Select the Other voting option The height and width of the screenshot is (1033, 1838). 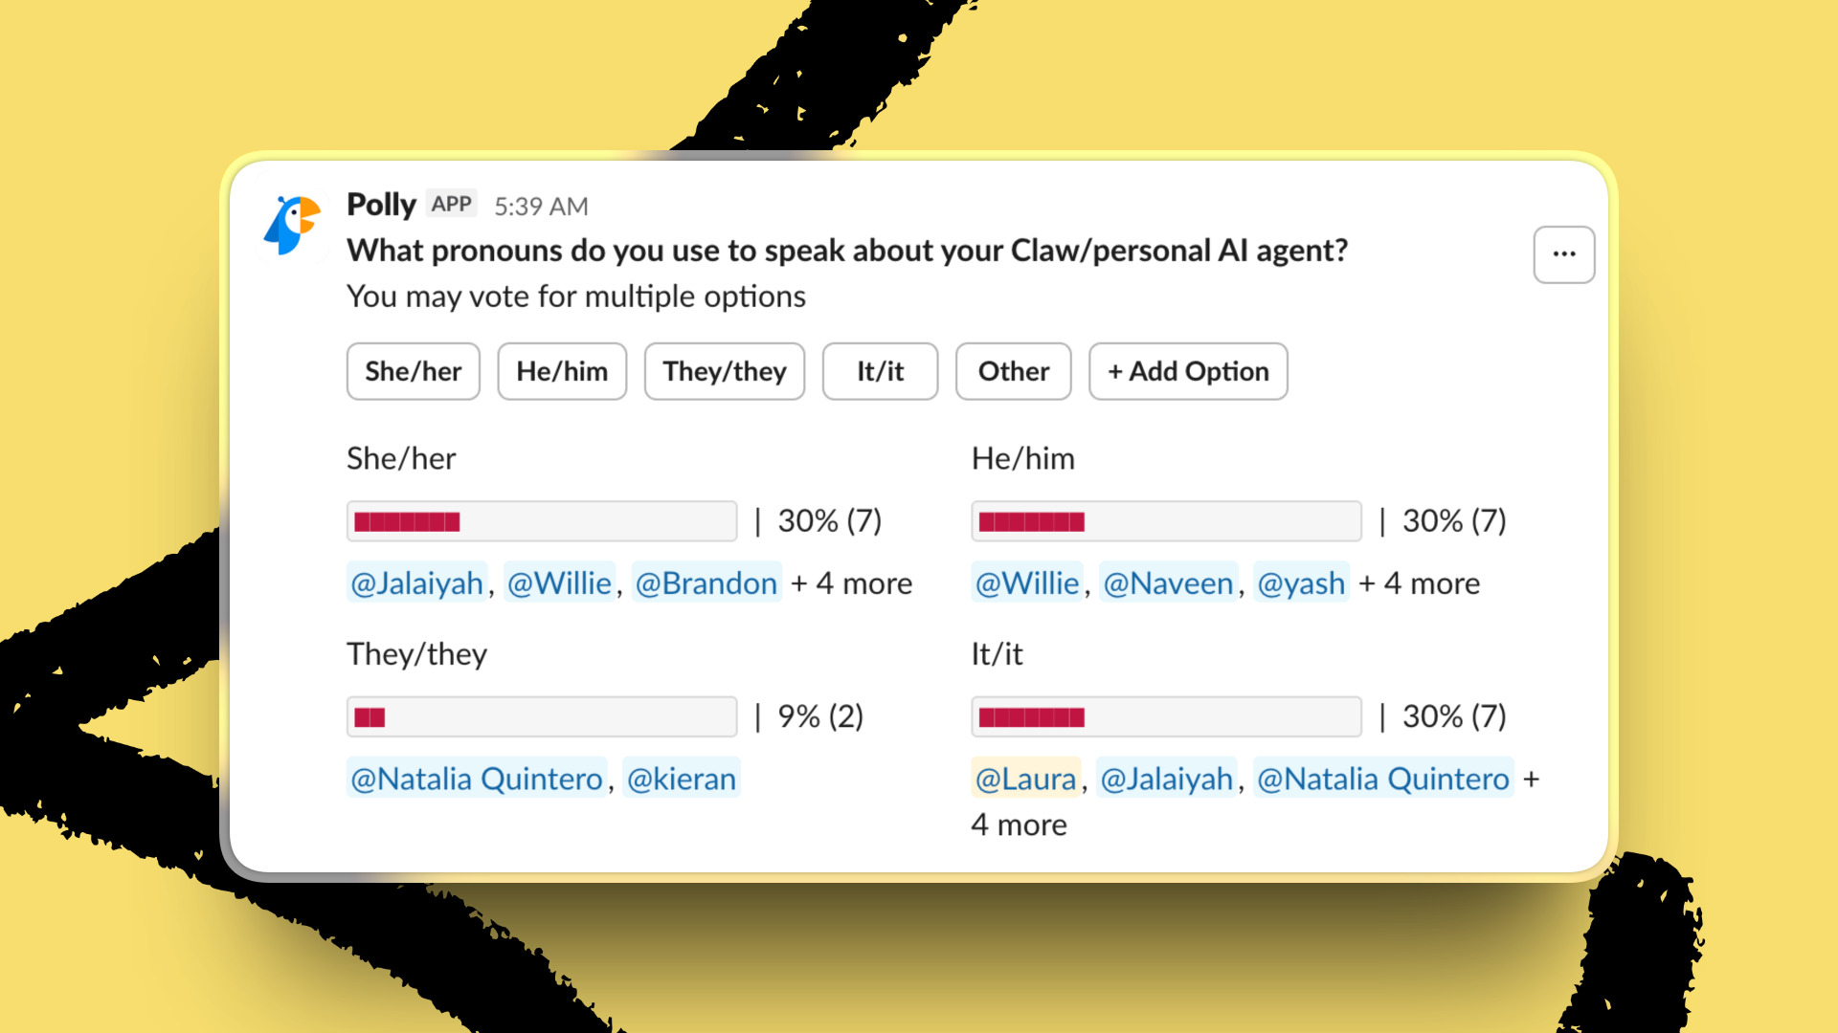[x=1012, y=371]
